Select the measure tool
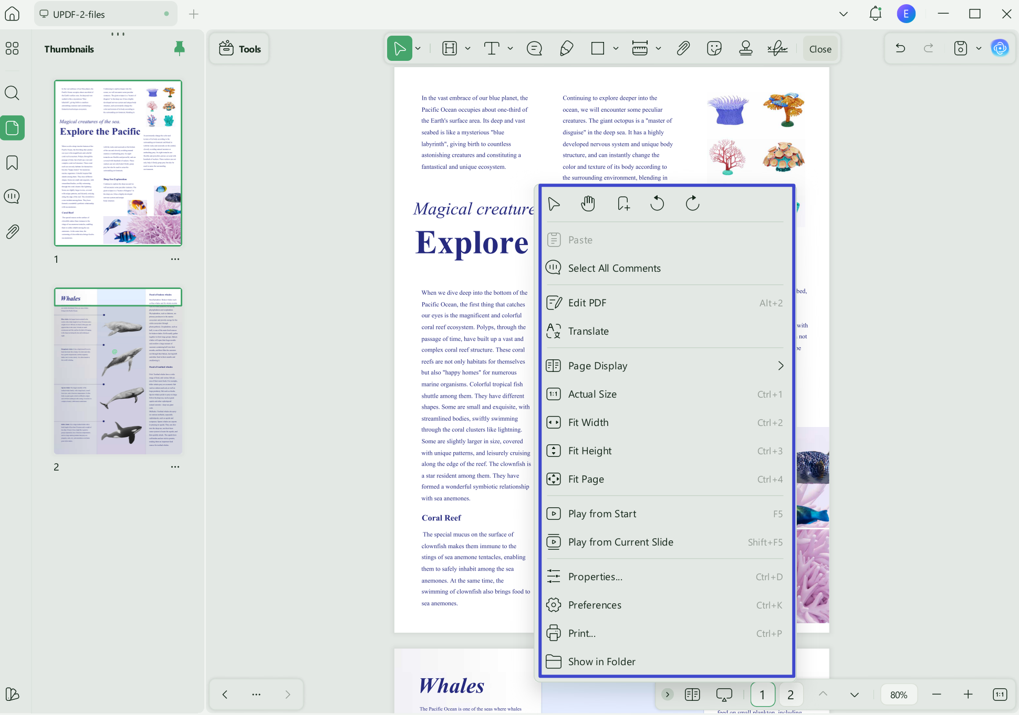The height and width of the screenshot is (715, 1019). pos(640,49)
